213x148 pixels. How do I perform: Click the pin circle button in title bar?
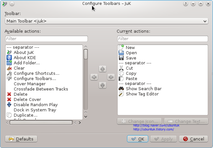(x=12, y=4)
